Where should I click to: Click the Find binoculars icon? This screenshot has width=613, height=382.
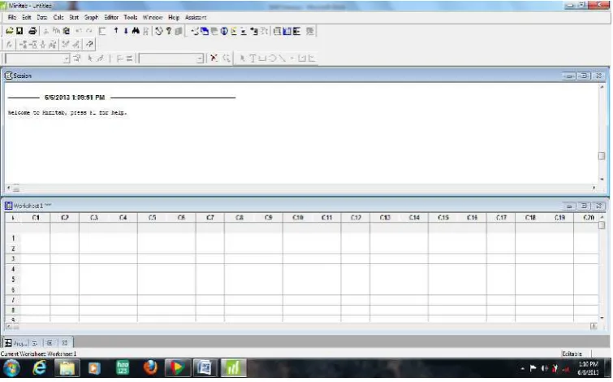pos(136,31)
